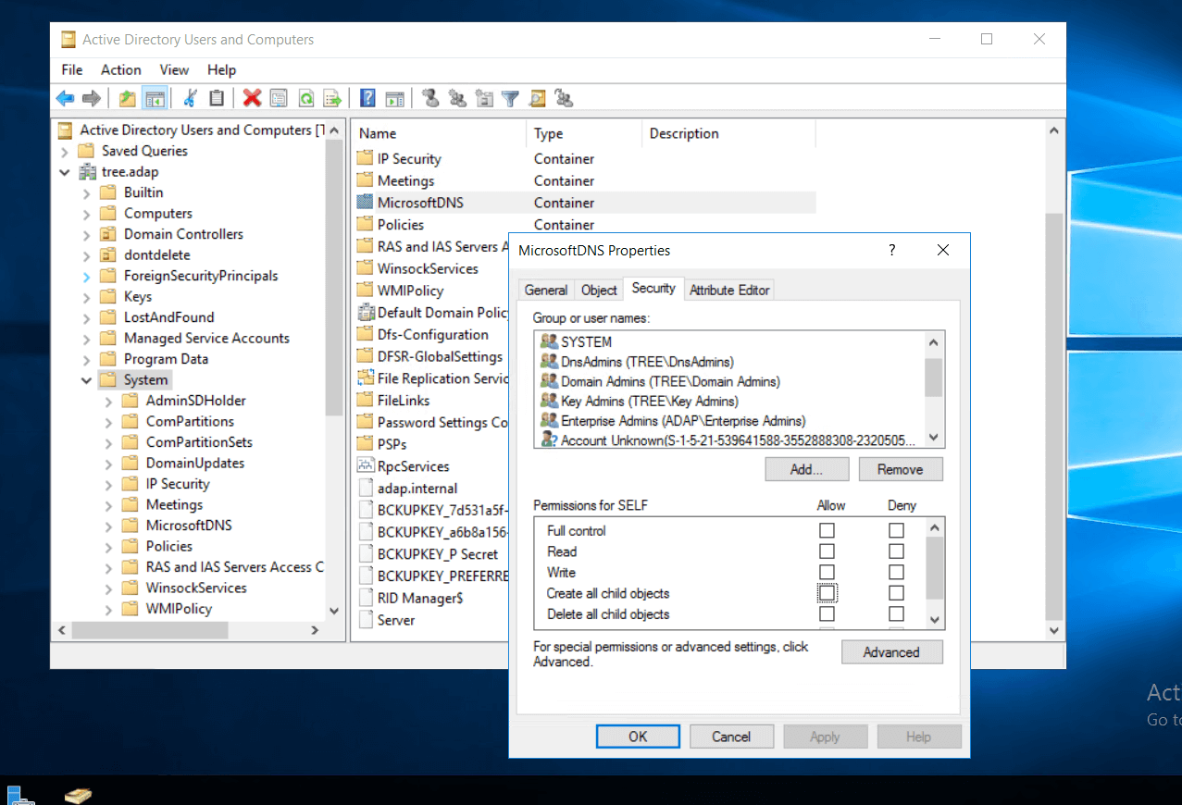Select Domain Admins in group list
The image size is (1182, 805).
(x=670, y=381)
